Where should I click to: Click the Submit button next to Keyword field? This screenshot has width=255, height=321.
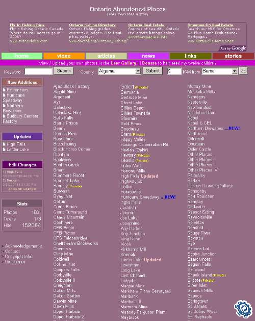64,71
